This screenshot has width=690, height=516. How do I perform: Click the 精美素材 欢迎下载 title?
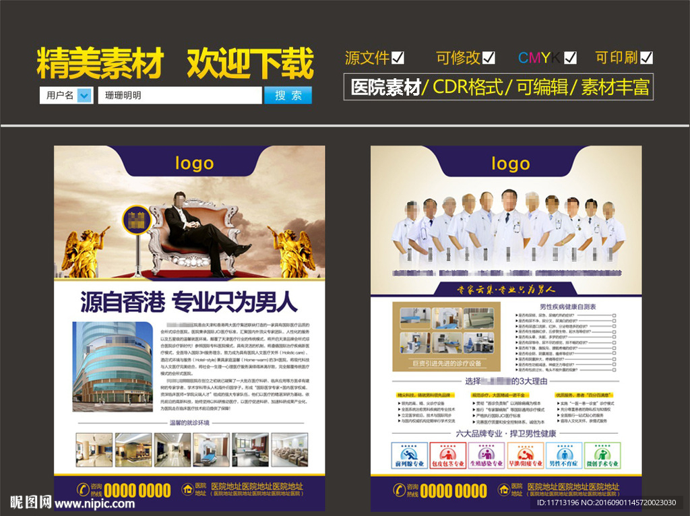[175, 63]
